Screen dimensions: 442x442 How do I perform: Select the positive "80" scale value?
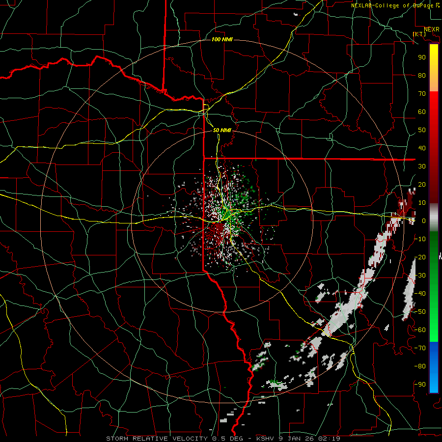click(x=422, y=75)
